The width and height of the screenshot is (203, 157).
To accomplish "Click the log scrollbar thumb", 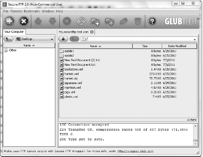I will pyautogui.click(x=195, y=140).
